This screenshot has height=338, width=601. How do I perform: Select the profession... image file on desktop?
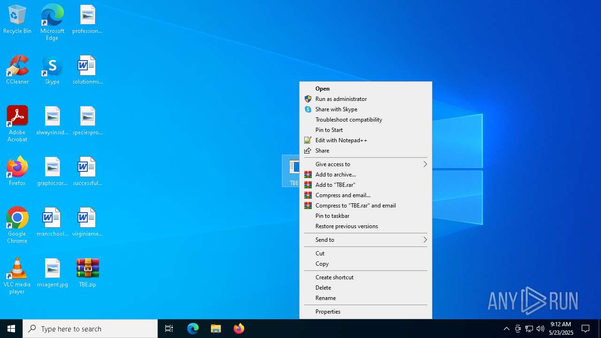tap(87, 20)
